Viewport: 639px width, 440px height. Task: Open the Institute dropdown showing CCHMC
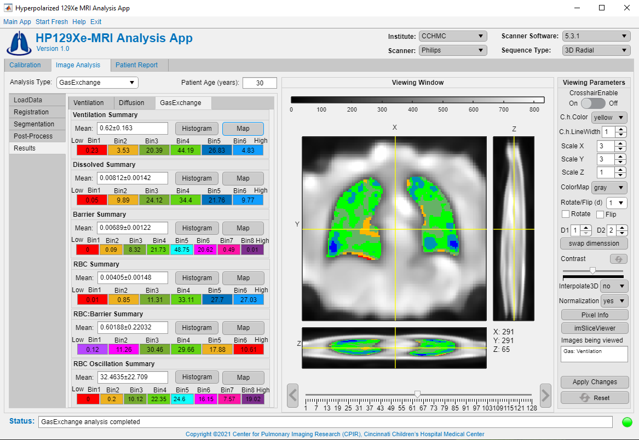(453, 36)
